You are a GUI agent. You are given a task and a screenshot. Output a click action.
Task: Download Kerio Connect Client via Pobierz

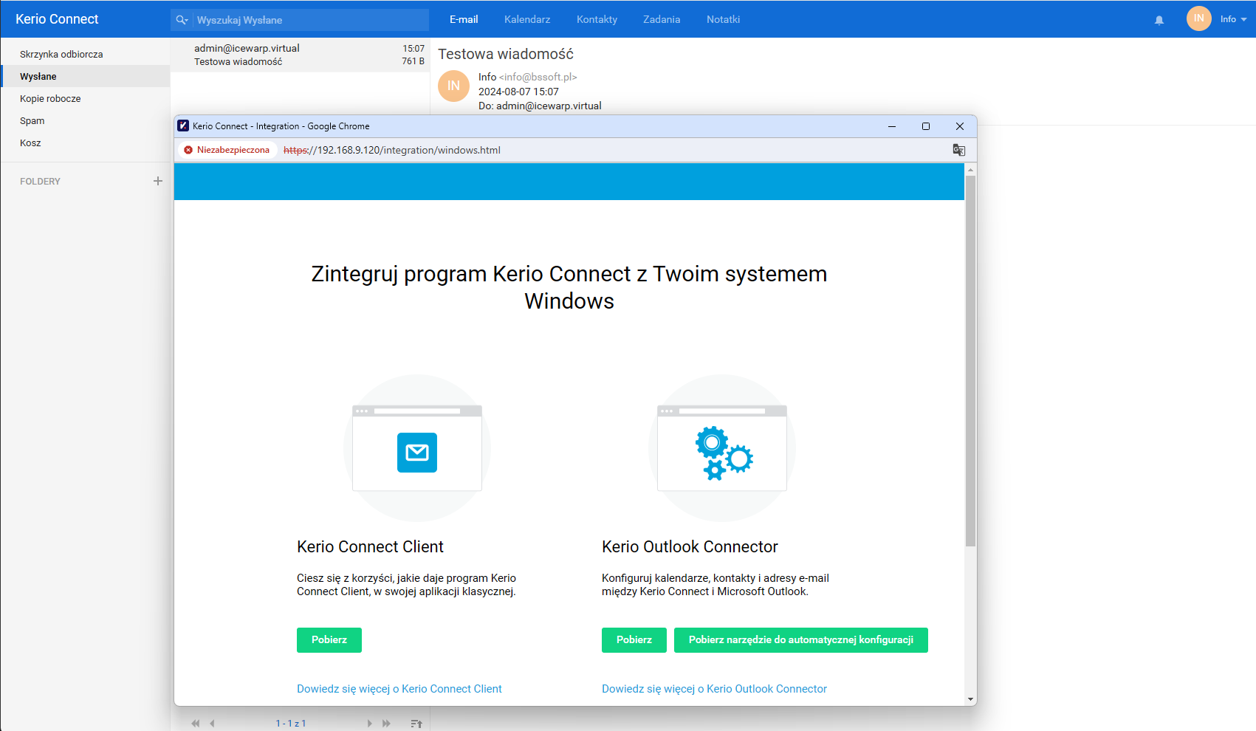[x=329, y=640]
